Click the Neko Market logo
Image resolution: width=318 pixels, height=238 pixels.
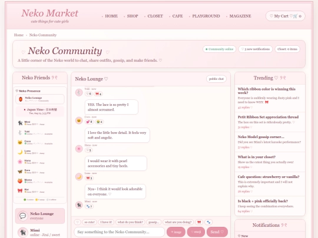(49, 14)
